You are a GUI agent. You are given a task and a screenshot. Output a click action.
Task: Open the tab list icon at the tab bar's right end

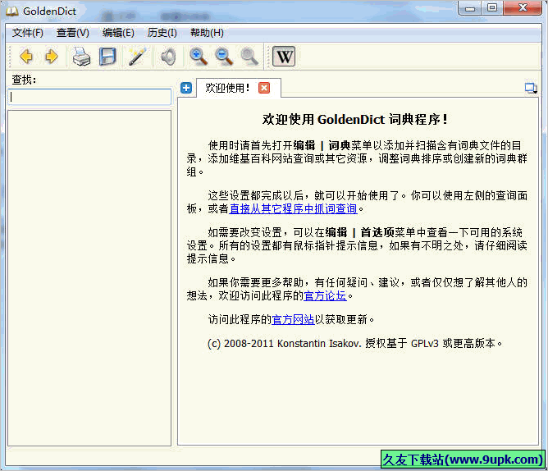531,88
